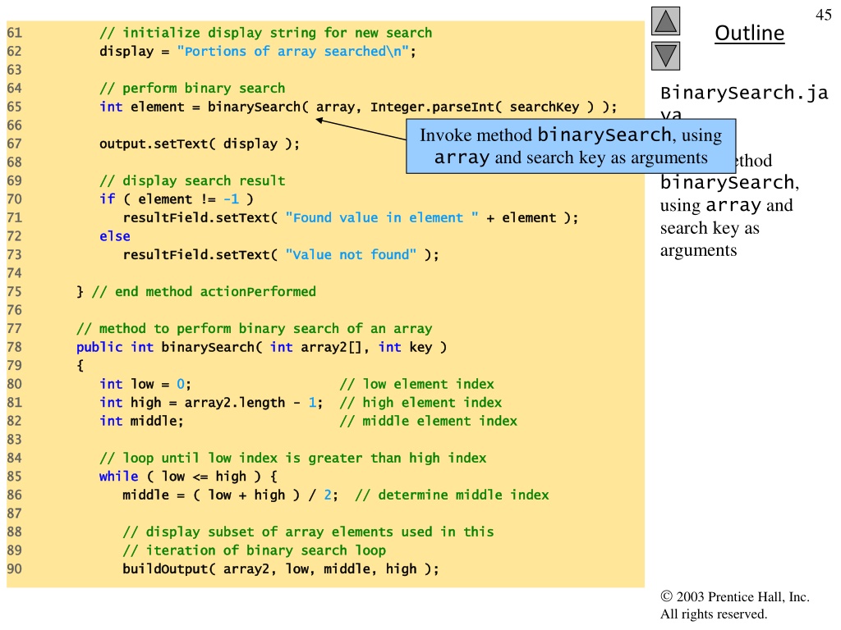Click line number 61

tap(15, 33)
